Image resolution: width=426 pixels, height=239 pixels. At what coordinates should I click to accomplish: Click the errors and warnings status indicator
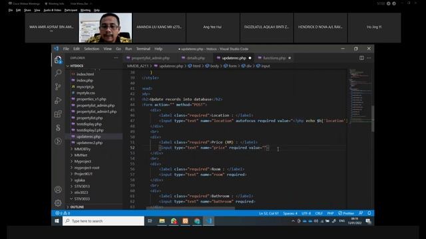(63, 213)
